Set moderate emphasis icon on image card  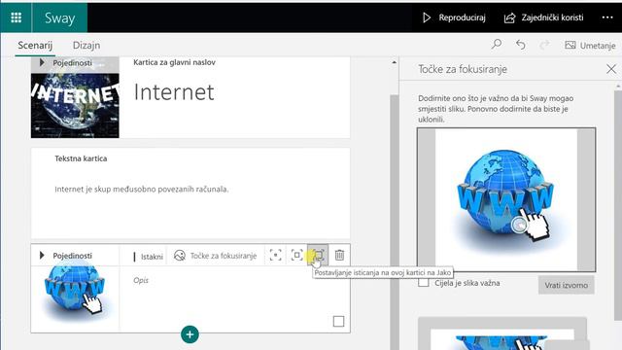[x=296, y=255]
